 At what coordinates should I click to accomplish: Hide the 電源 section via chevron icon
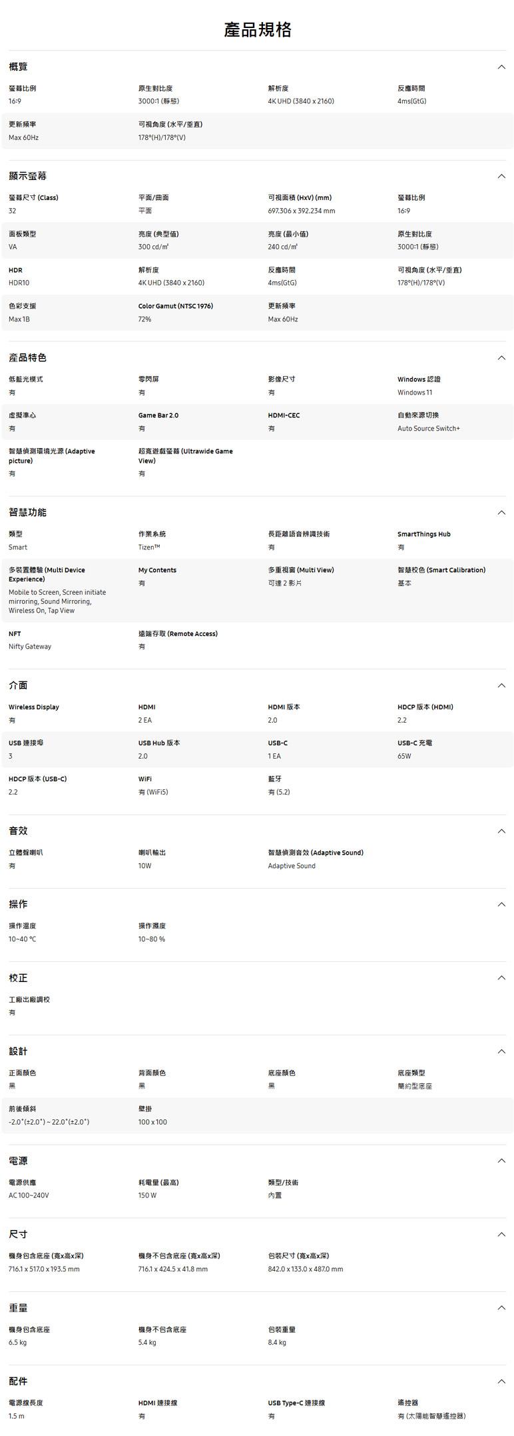pos(501,1161)
